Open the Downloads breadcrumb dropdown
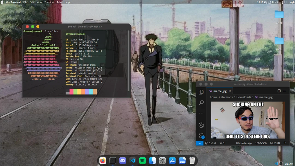 (243, 97)
